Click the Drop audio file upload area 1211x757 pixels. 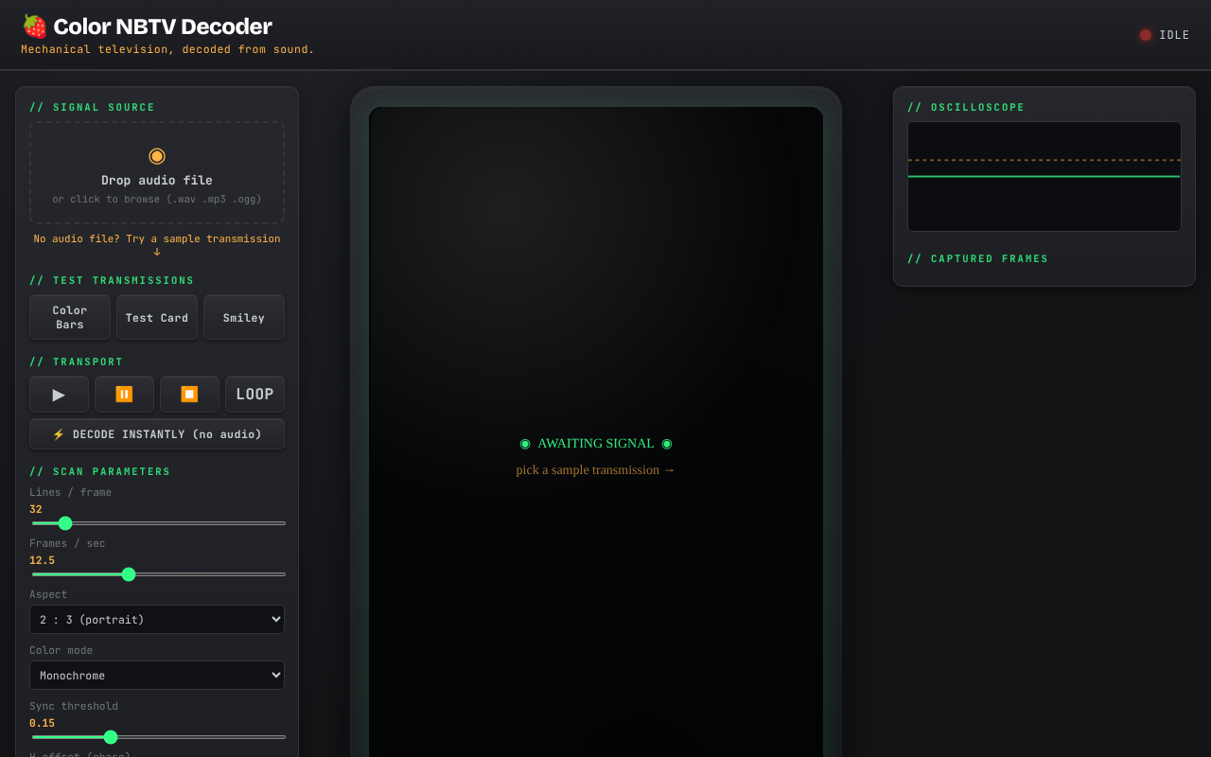tap(157, 172)
